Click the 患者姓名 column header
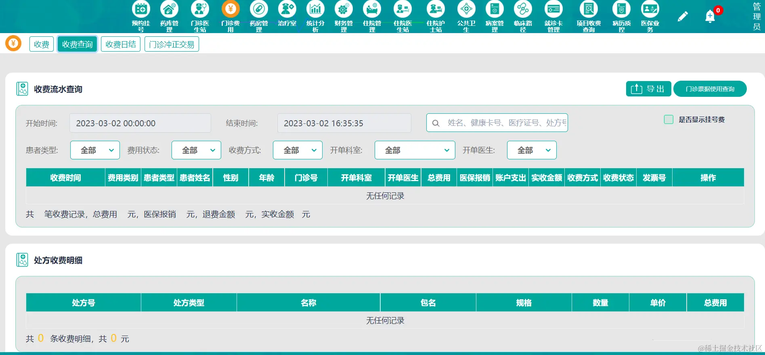 [195, 177]
